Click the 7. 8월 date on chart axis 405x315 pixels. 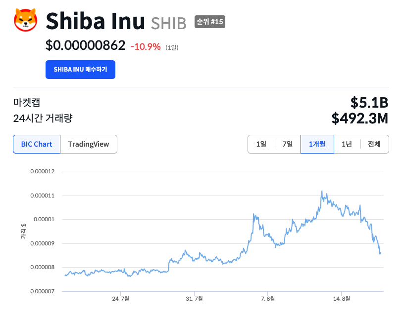click(268, 299)
